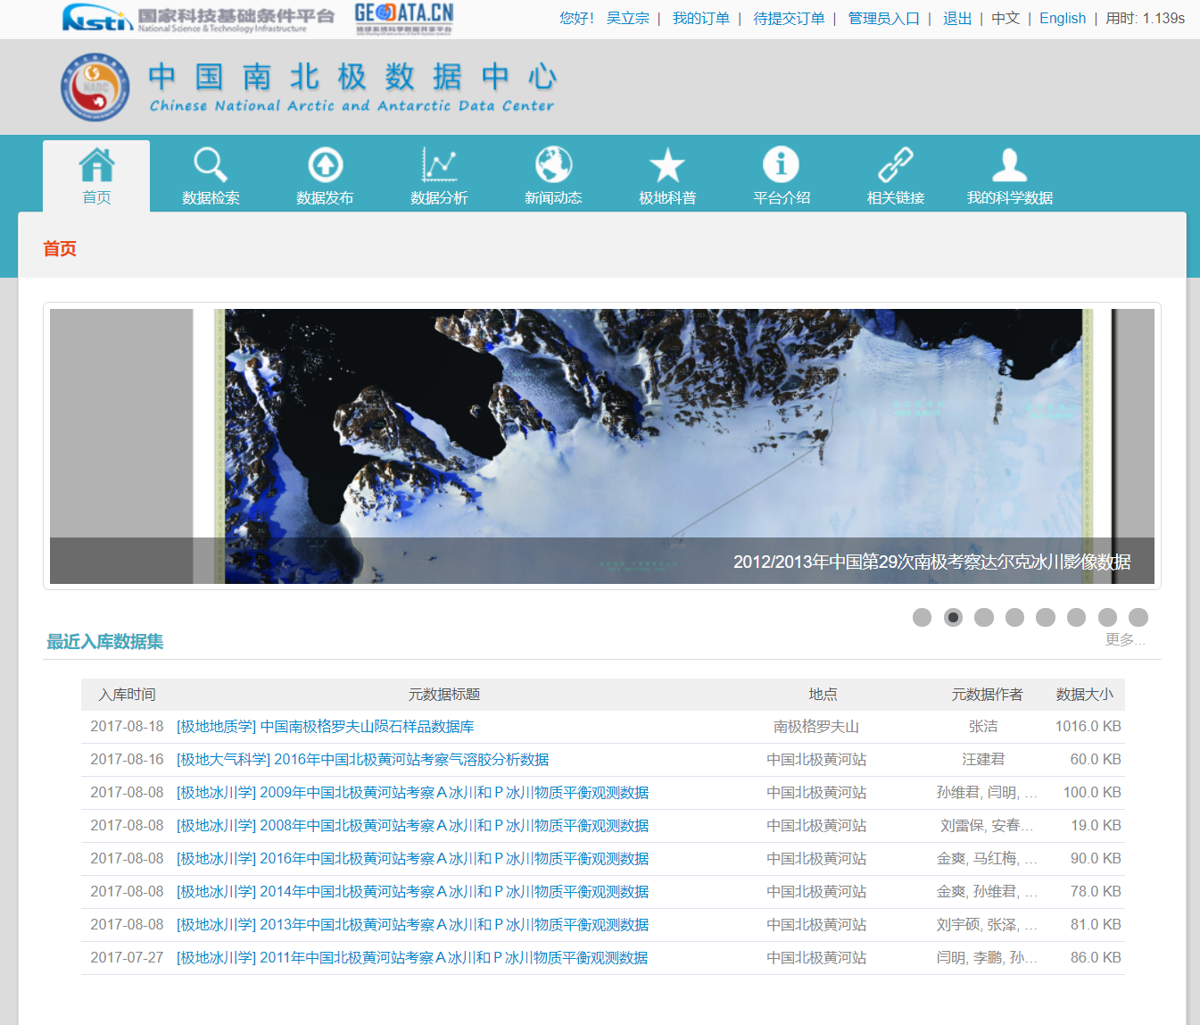Open 待提交订单 link
The image size is (1200, 1025).
coord(790,18)
